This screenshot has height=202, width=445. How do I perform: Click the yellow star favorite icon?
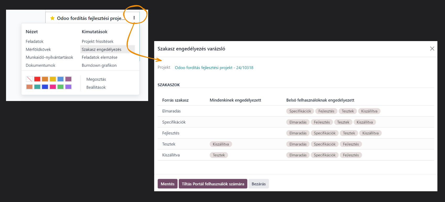coord(52,18)
